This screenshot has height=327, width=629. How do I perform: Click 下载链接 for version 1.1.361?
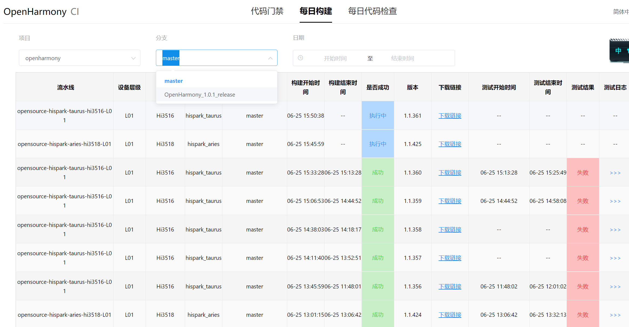pyautogui.click(x=450, y=116)
